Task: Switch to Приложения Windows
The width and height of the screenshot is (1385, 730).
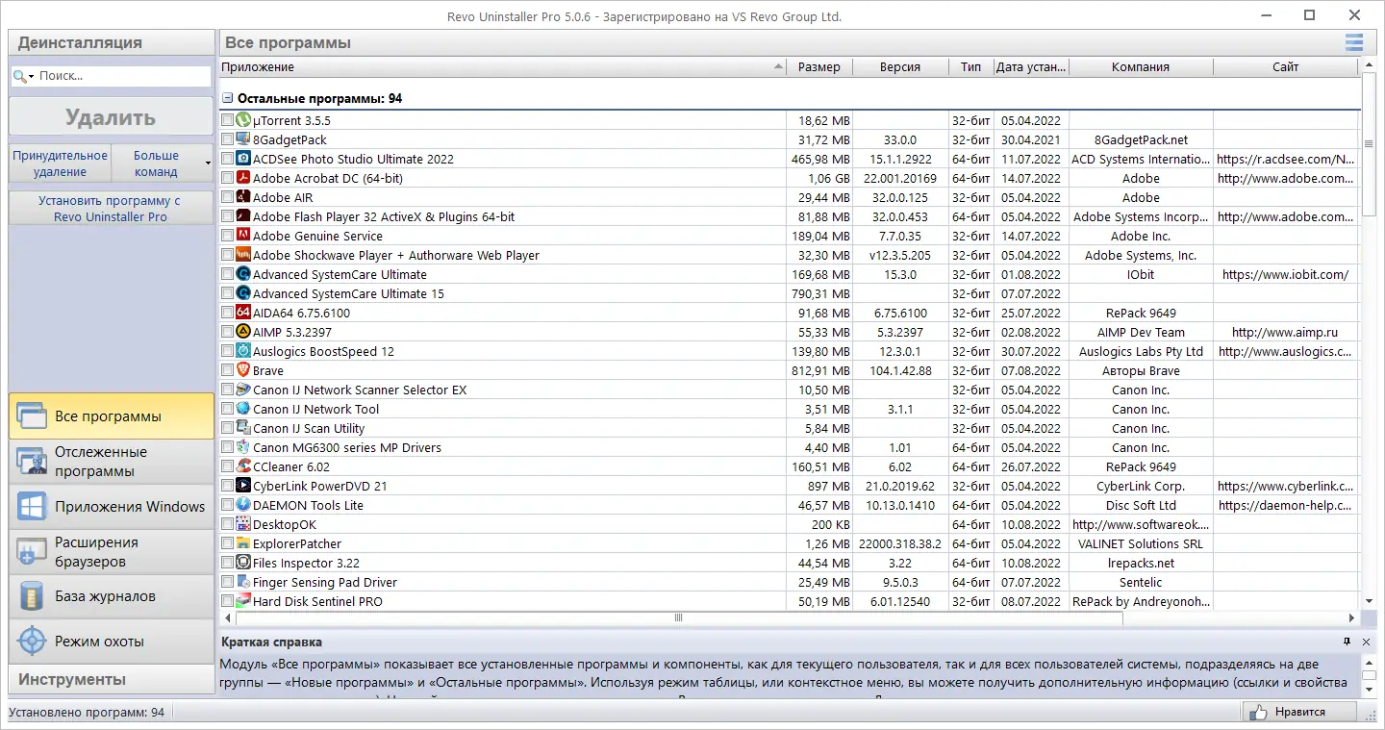Action: [112, 507]
